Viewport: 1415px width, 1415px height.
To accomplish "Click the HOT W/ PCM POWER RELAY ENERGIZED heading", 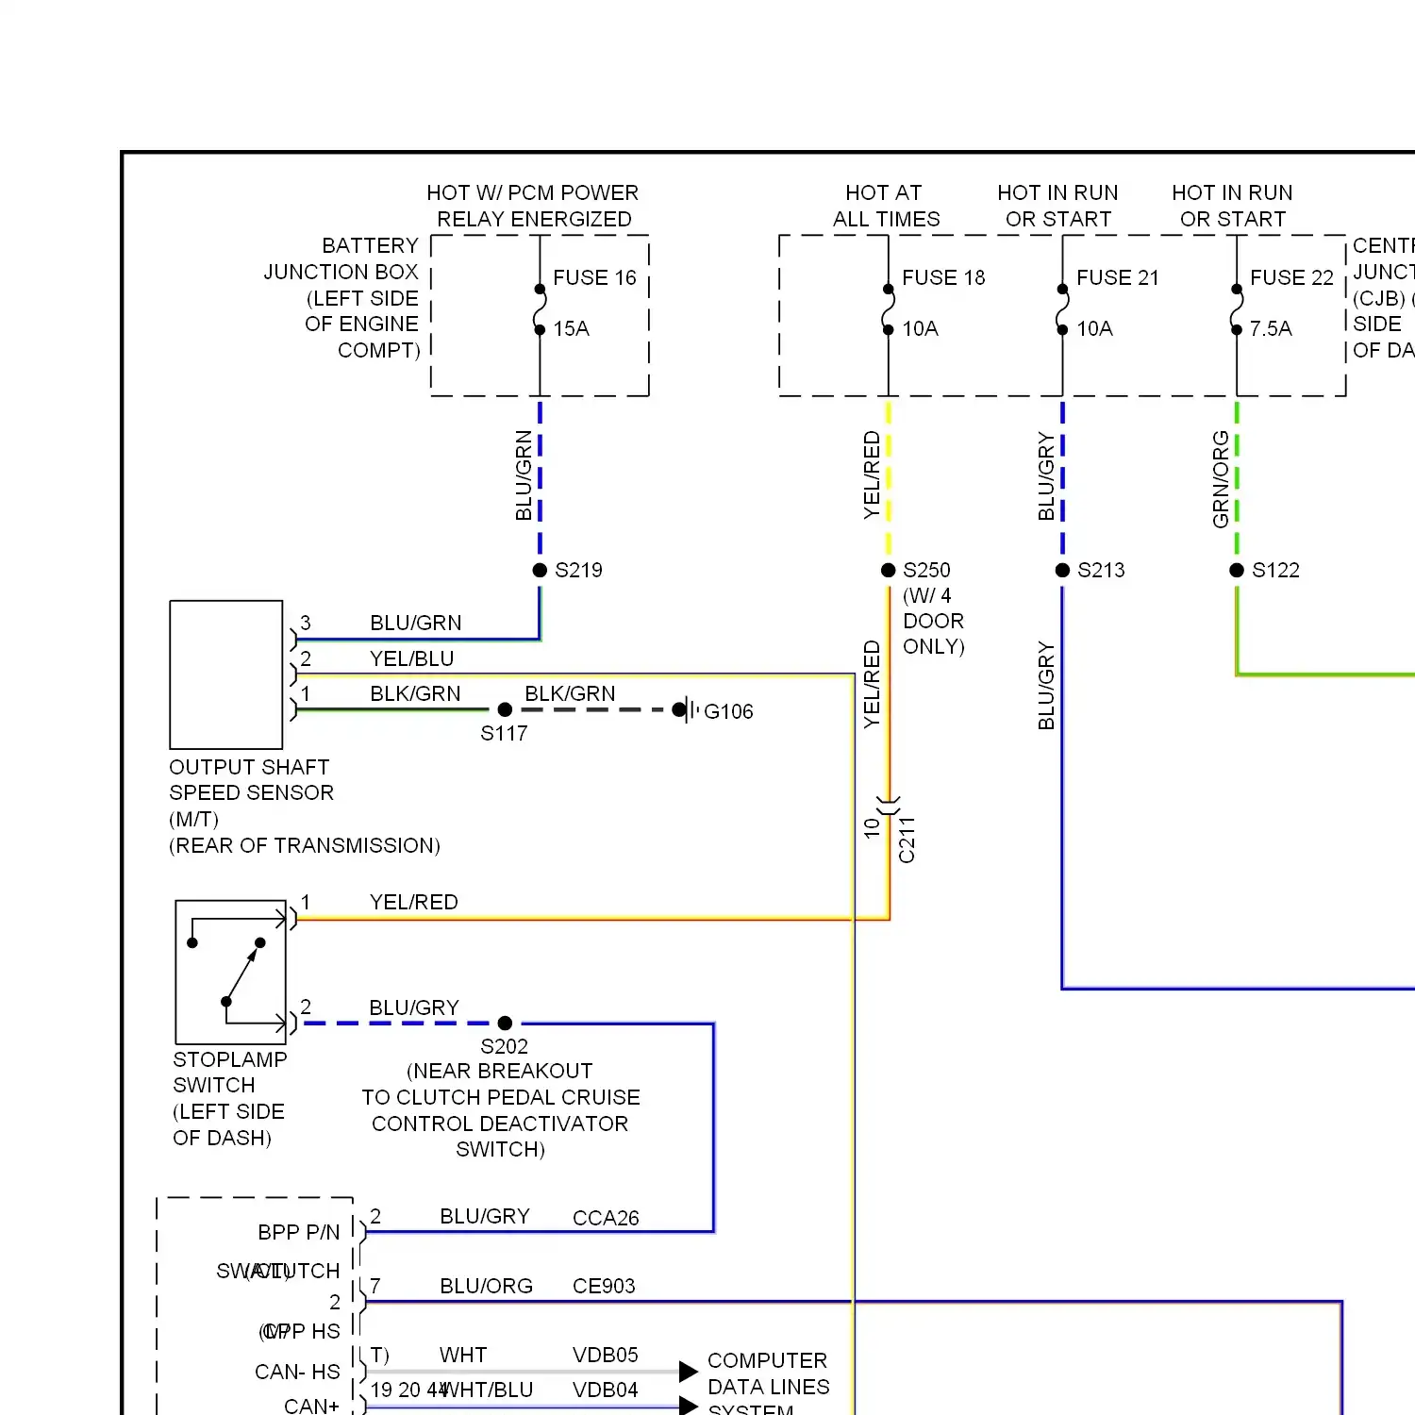I will [533, 206].
